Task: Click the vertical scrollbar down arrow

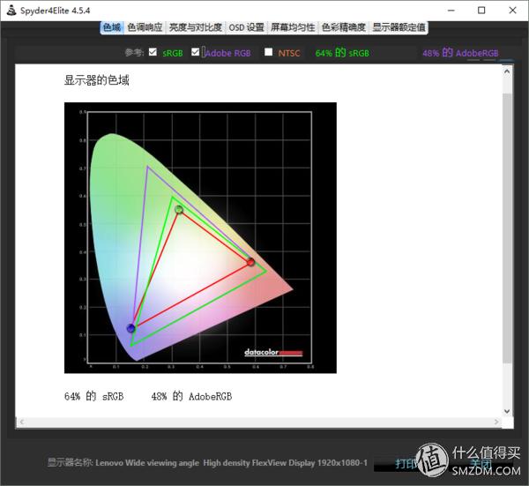Action: coord(507,411)
